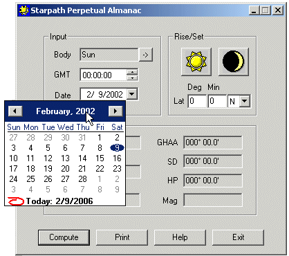Image resolution: width=289 pixels, height=256 pixels.
Task: Click the latitude Deg input field
Action: click(197, 101)
